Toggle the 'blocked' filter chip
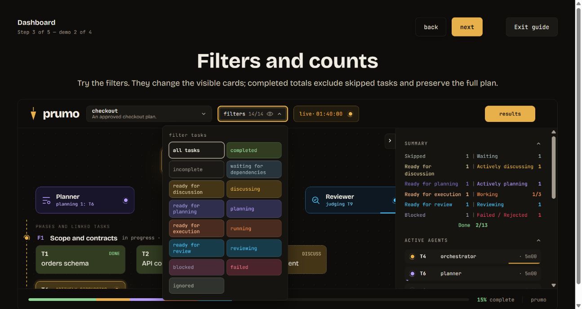Image resolution: width=582 pixels, height=309 pixels. click(196, 267)
